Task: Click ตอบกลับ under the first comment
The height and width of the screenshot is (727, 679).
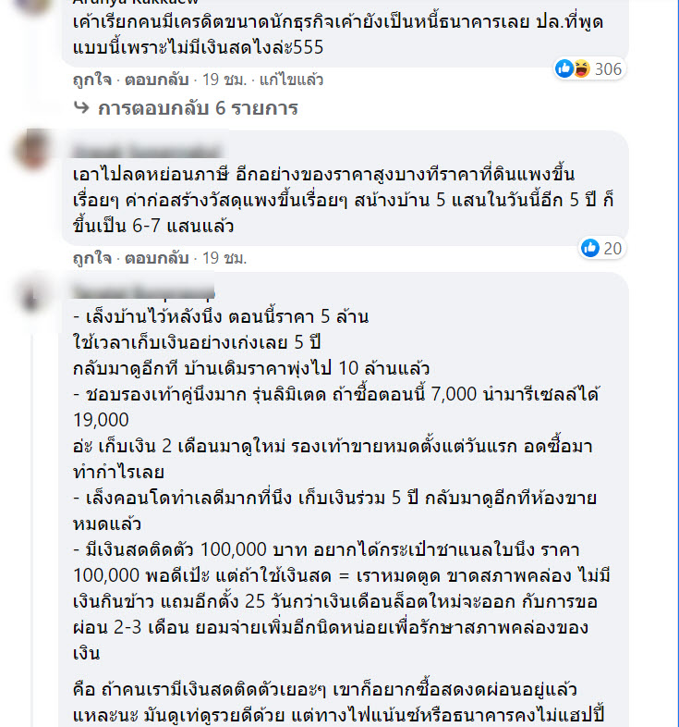Action: (156, 80)
